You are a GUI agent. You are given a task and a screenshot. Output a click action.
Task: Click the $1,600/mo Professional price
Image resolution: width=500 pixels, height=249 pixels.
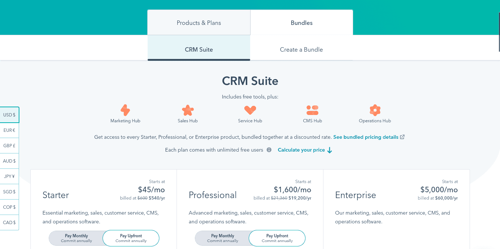[x=292, y=190]
